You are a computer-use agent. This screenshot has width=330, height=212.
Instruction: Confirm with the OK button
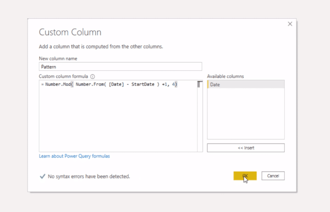pos(245,176)
